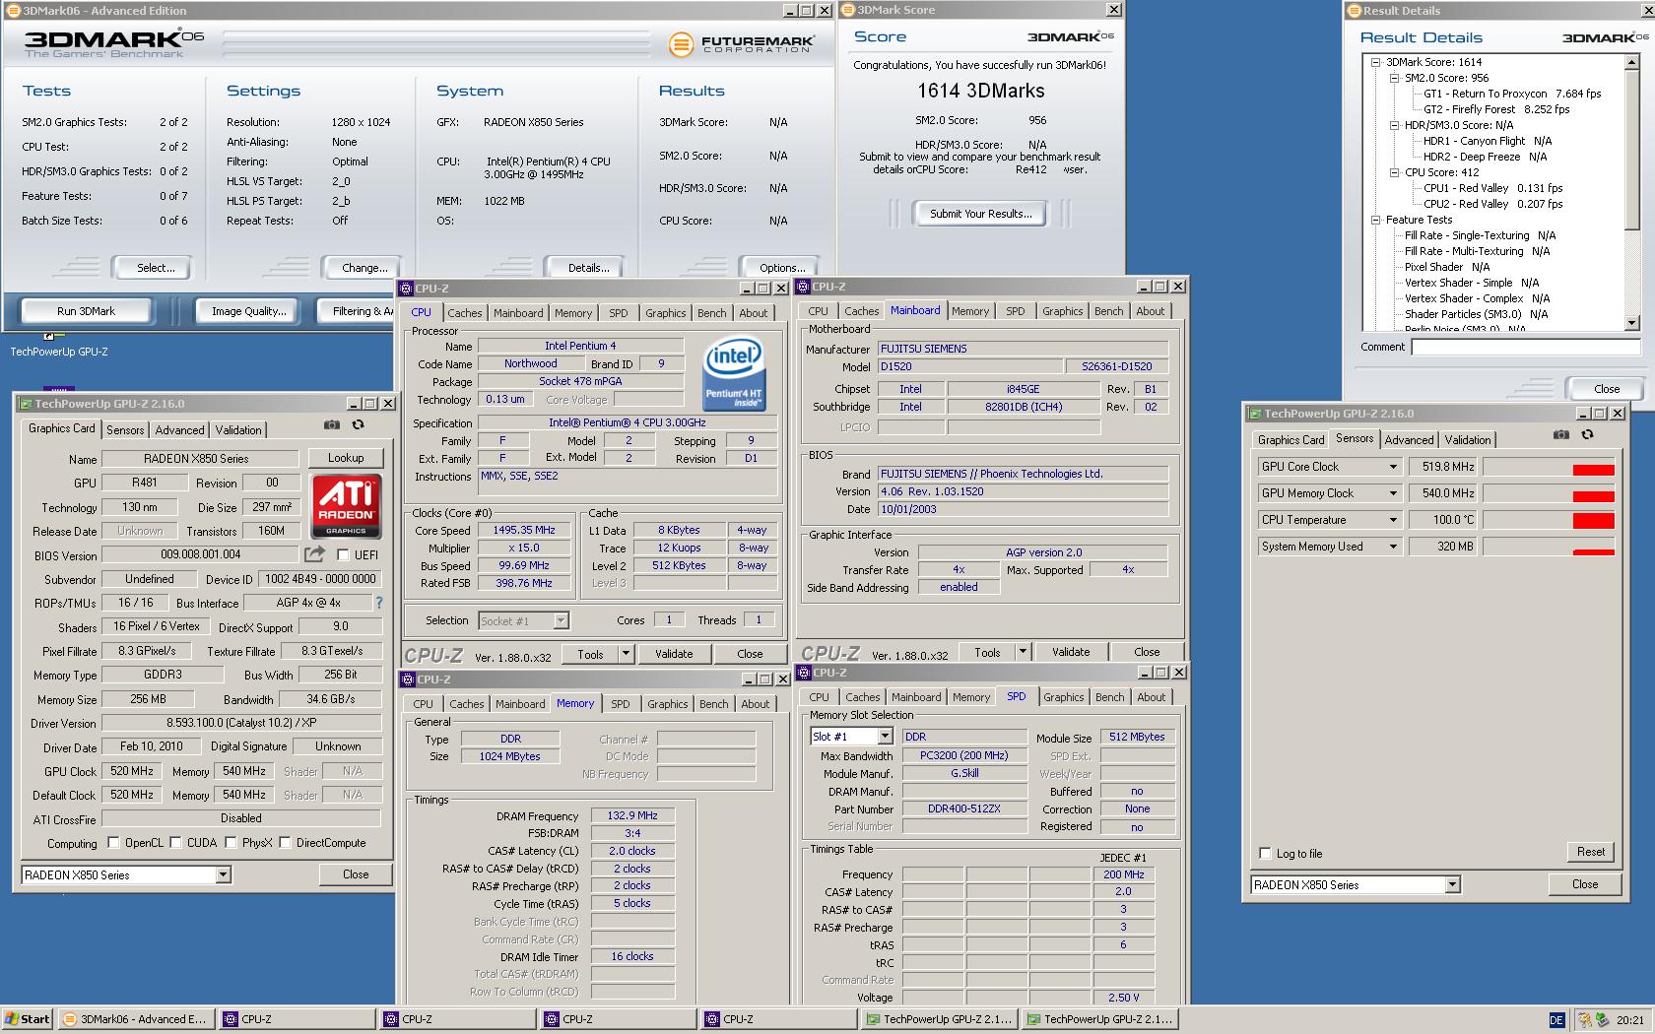Click the Lookup button in GPU-Z
This screenshot has height=1034, width=1655.
[346, 458]
